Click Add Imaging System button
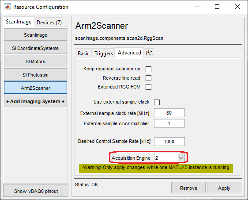The image size is (248, 200). click(35, 101)
